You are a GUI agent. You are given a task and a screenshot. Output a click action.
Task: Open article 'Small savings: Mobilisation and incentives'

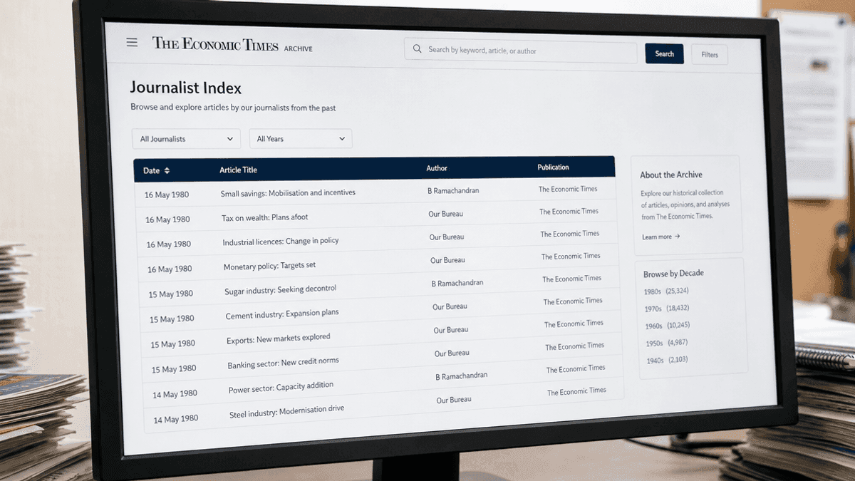[288, 193]
